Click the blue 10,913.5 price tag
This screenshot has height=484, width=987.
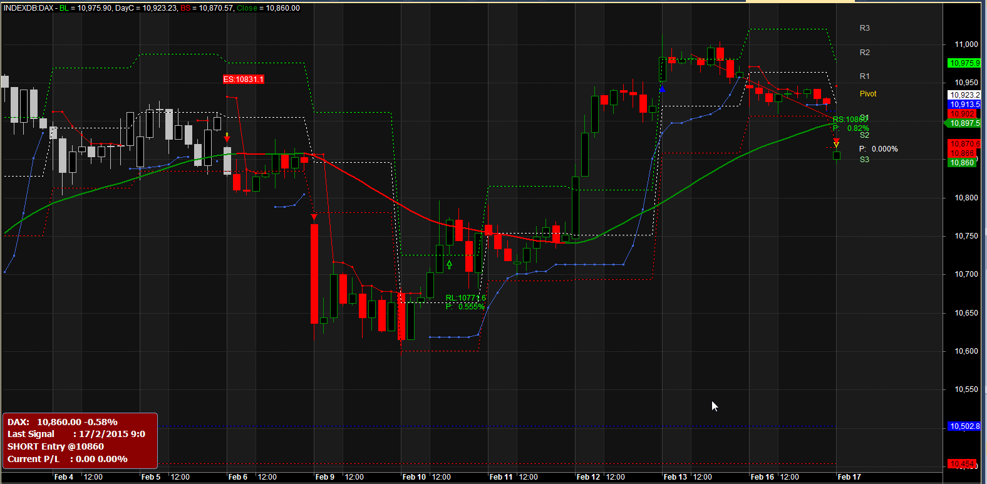(964, 105)
